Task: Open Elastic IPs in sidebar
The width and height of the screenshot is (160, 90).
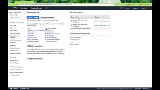Action: pyautogui.click(x=13, y=43)
